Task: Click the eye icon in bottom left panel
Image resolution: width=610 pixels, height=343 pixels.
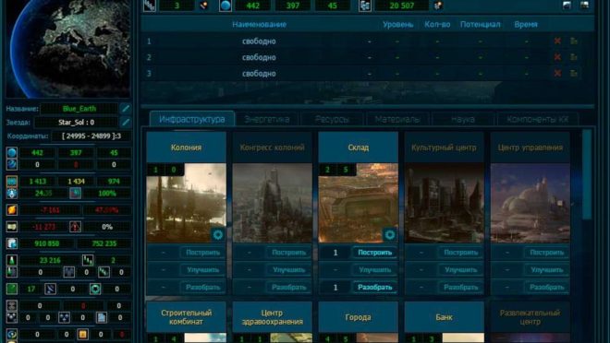Action: [12, 334]
